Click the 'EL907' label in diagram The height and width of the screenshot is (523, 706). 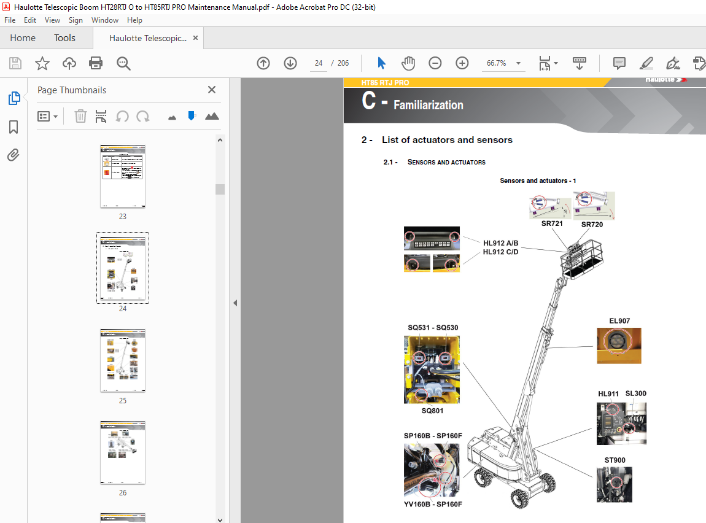tap(619, 321)
